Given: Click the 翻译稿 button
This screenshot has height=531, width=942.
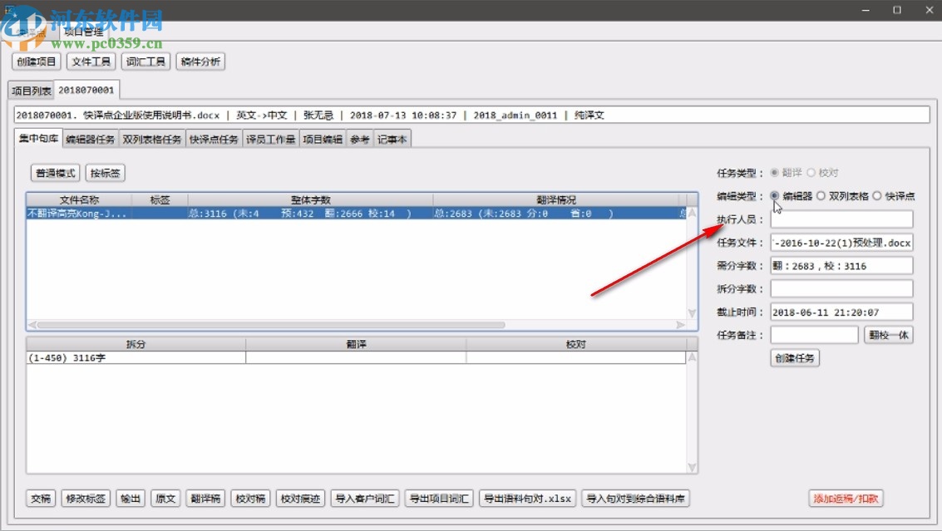Looking at the screenshot, I should click(205, 499).
